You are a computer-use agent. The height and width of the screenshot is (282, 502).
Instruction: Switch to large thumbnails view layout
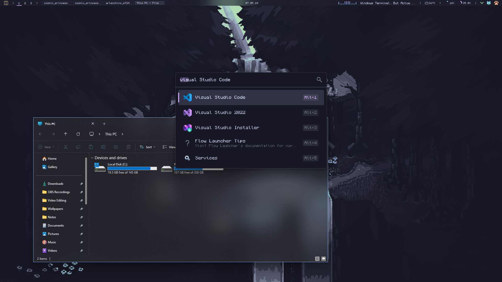click(x=324, y=259)
